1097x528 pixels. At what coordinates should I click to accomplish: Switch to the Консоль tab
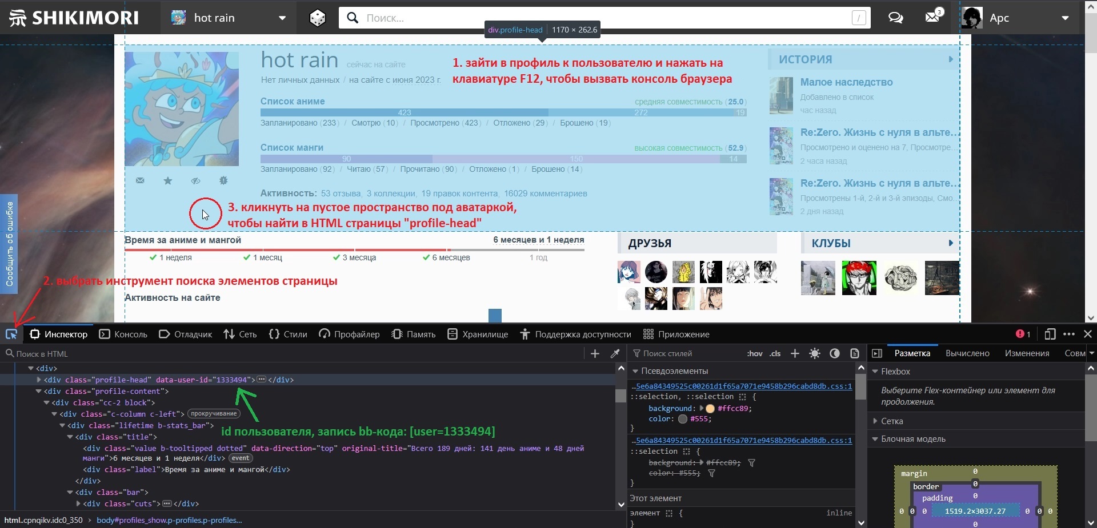tap(123, 334)
